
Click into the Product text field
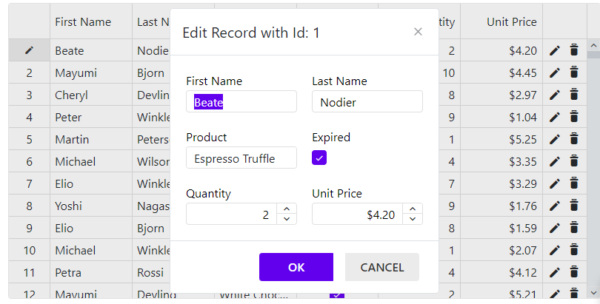tap(241, 158)
